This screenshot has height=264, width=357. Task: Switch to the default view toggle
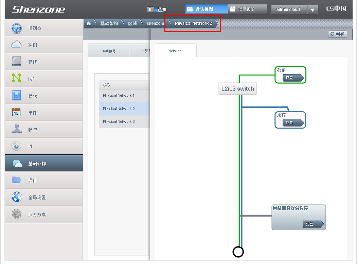coord(206,9)
